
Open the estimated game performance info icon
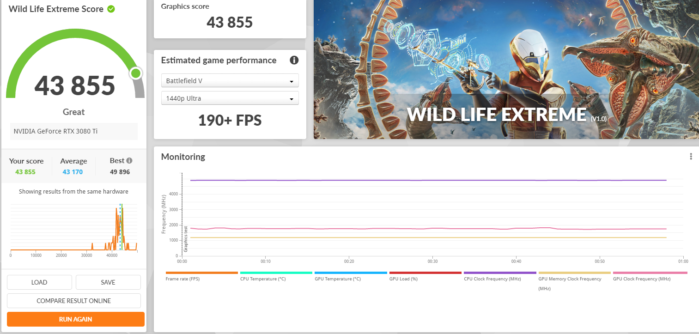[x=294, y=60]
